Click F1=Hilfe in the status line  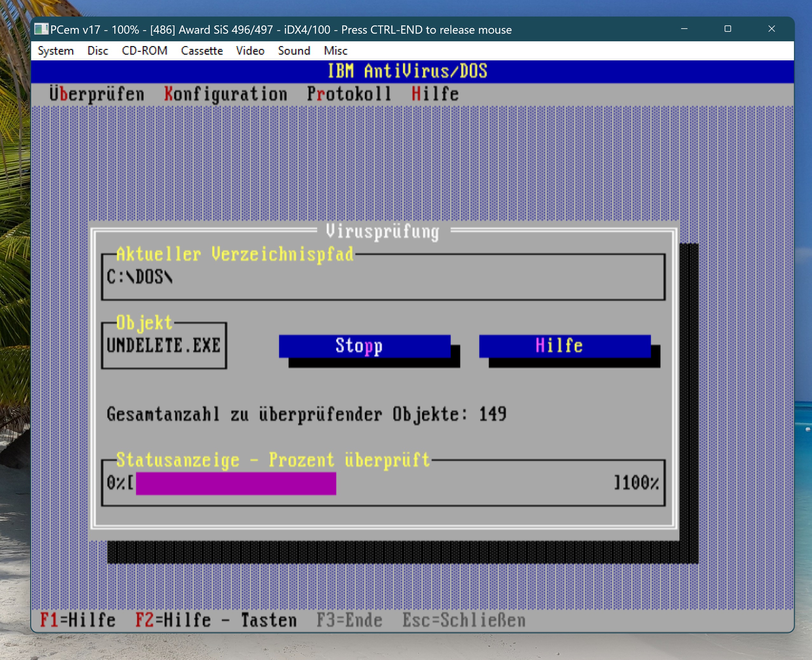tap(78, 620)
